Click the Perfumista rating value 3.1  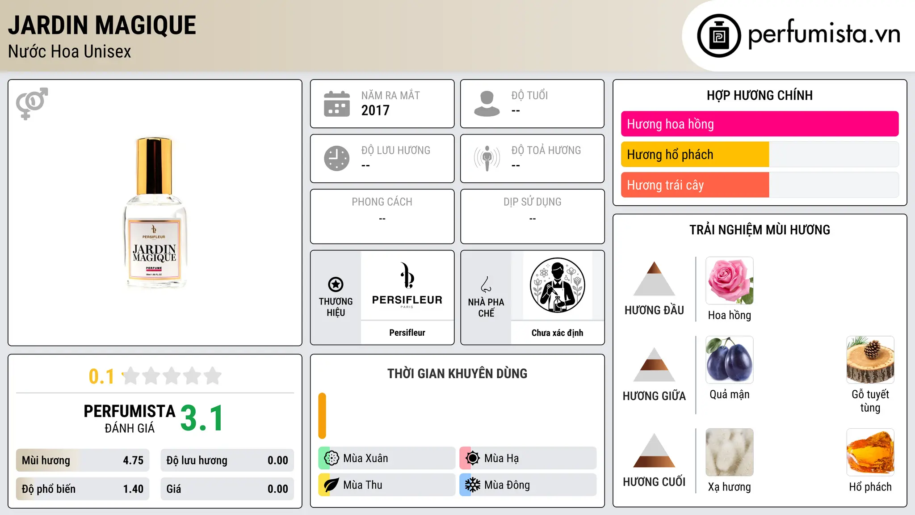pos(202,418)
